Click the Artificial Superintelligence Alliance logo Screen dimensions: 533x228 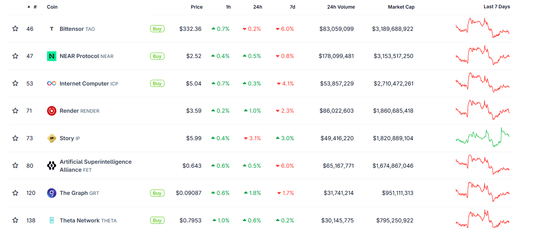coord(52,166)
